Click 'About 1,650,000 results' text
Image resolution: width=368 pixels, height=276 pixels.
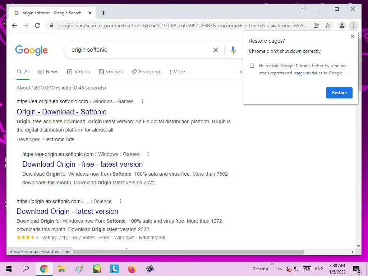pyautogui.click(x=61, y=88)
